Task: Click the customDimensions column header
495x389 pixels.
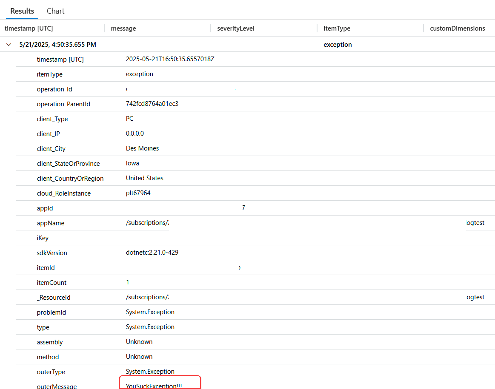Action: 458,28
